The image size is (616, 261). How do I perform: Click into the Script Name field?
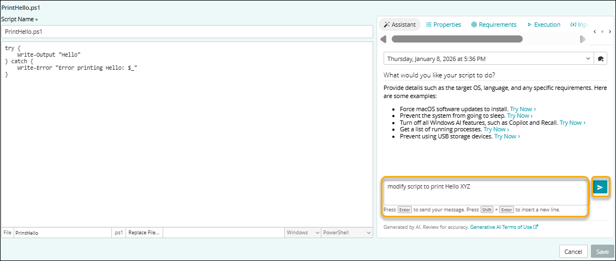tap(187, 32)
